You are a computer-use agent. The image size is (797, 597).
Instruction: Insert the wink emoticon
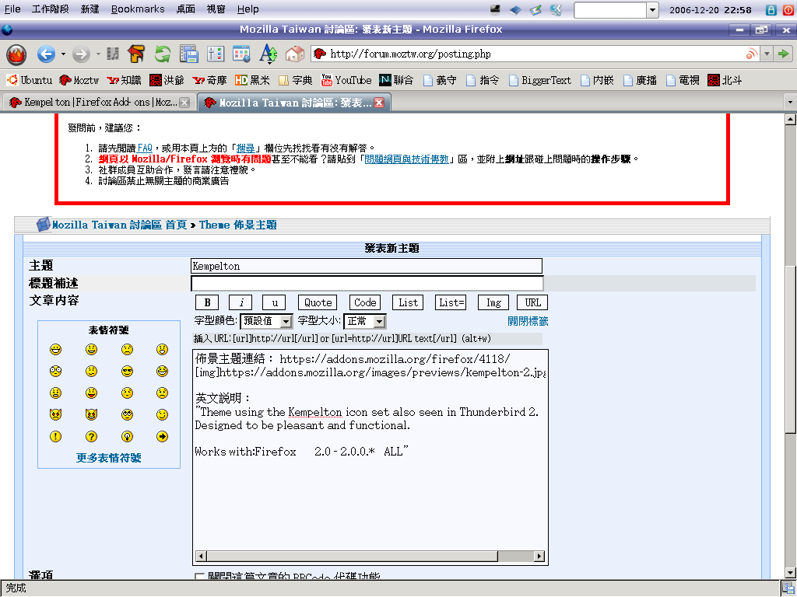tap(162, 415)
